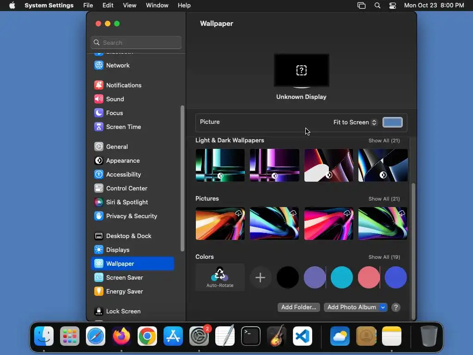473x355 pixels.
Task: Open Notifications settings pane
Action: point(133,85)
